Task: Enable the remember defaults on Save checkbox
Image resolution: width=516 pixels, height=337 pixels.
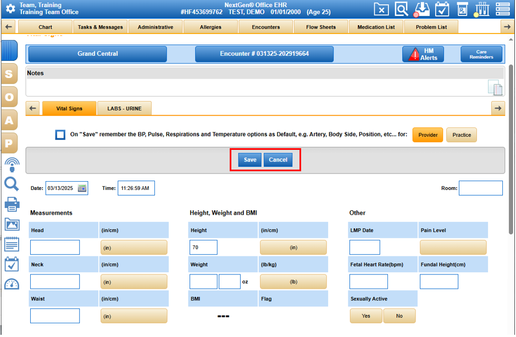Action: (60, 135)
